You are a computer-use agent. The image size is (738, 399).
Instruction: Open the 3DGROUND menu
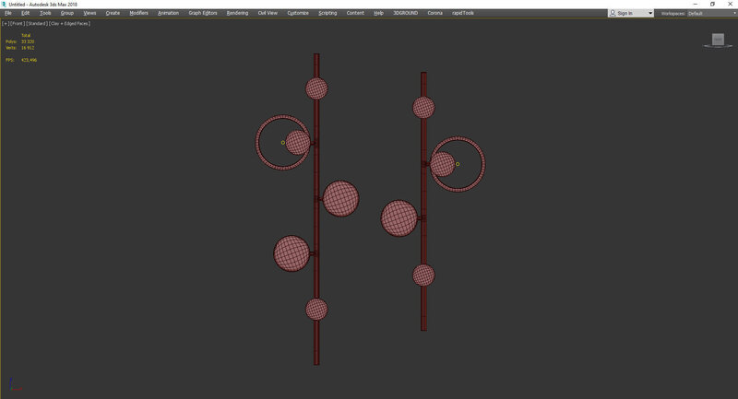coord(405,13)
